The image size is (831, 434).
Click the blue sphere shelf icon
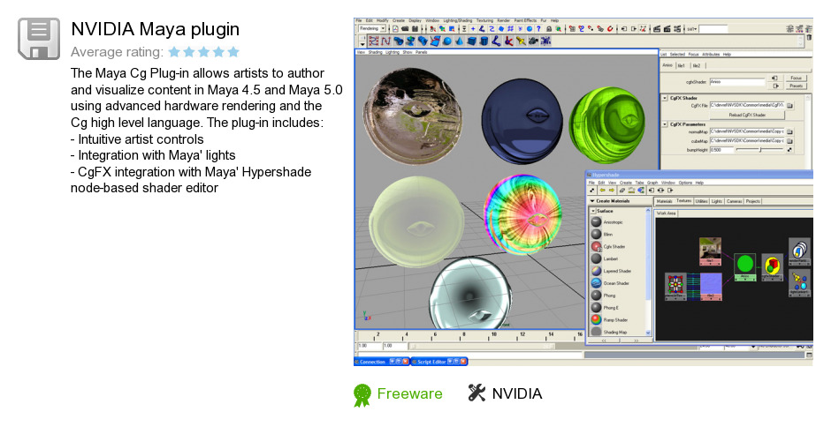(x=446, y=41)
